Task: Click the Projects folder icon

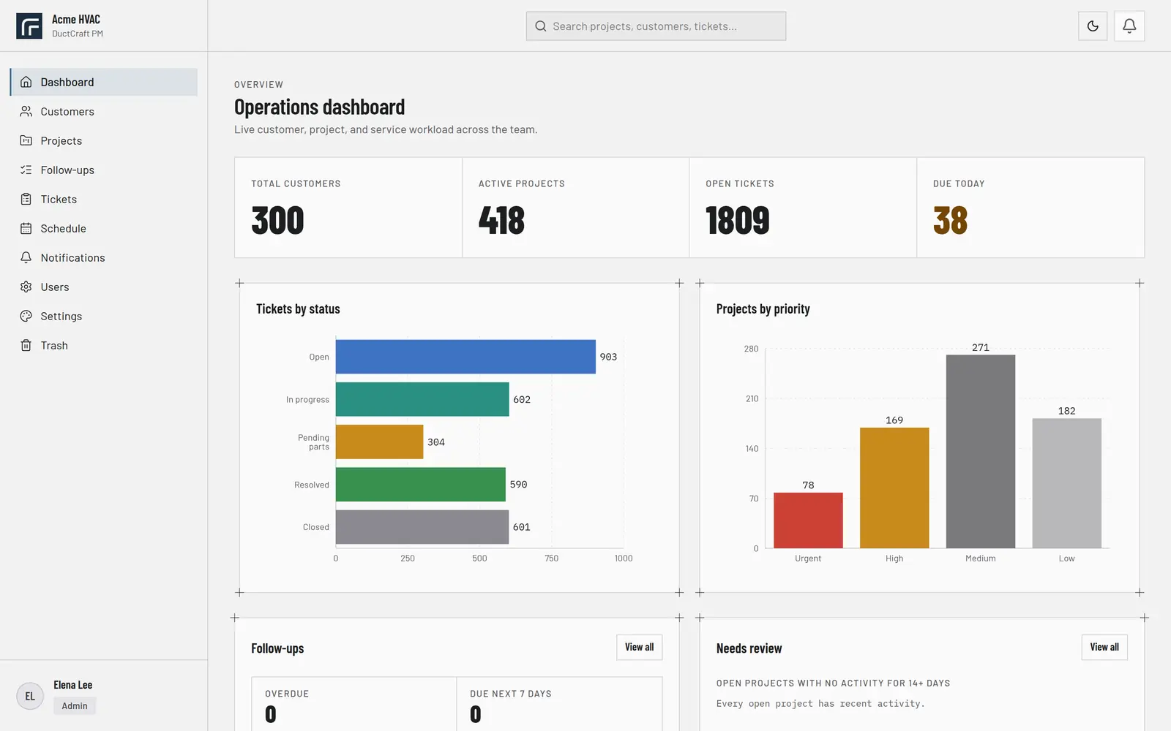Action: 26,140
